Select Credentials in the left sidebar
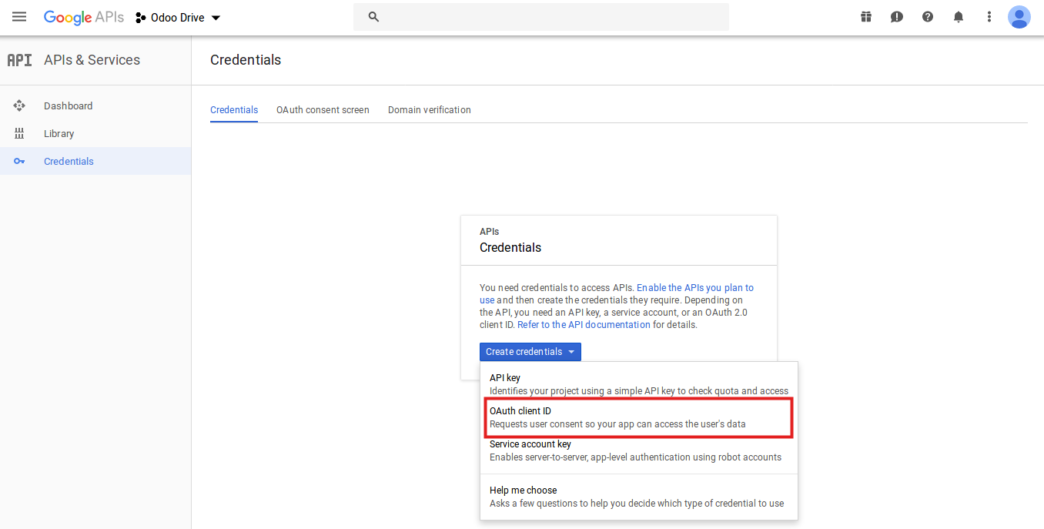 click(x=69, y=162)
